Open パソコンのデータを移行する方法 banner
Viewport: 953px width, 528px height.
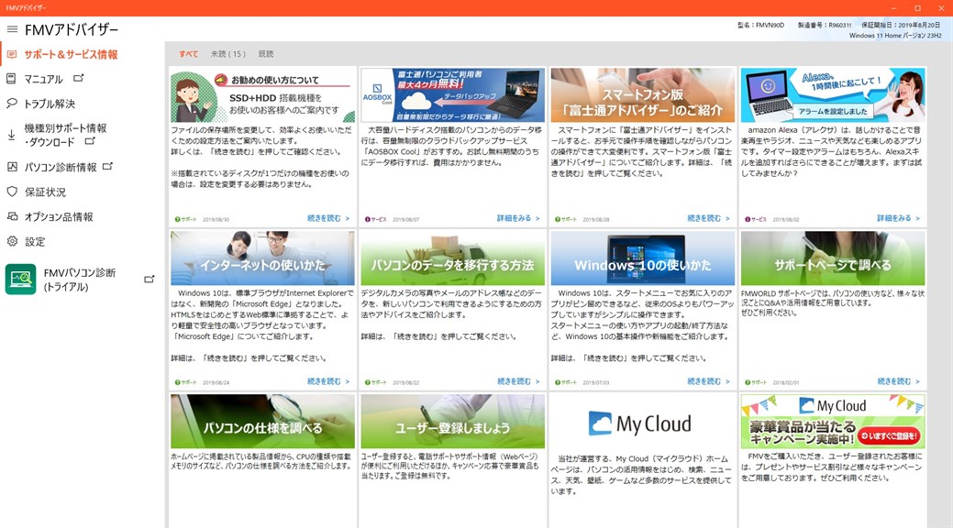click(453, 258)
